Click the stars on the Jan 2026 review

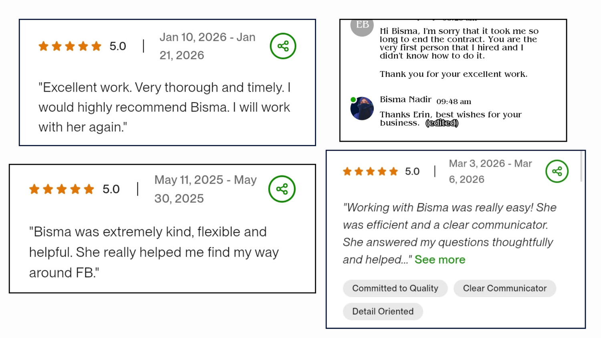(70, 46)
